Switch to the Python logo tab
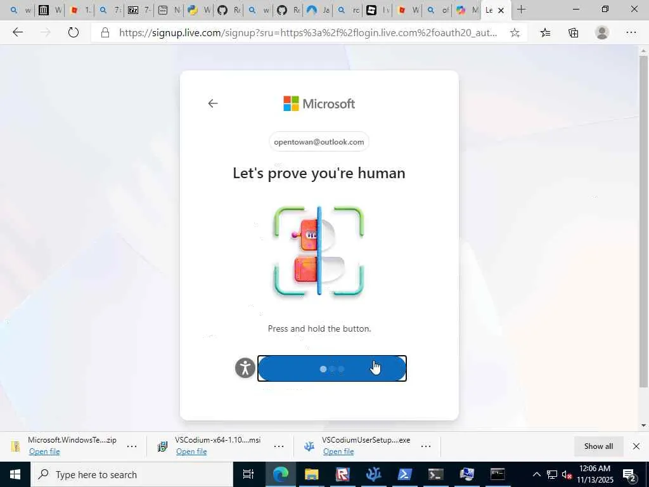 coord(198,10)
